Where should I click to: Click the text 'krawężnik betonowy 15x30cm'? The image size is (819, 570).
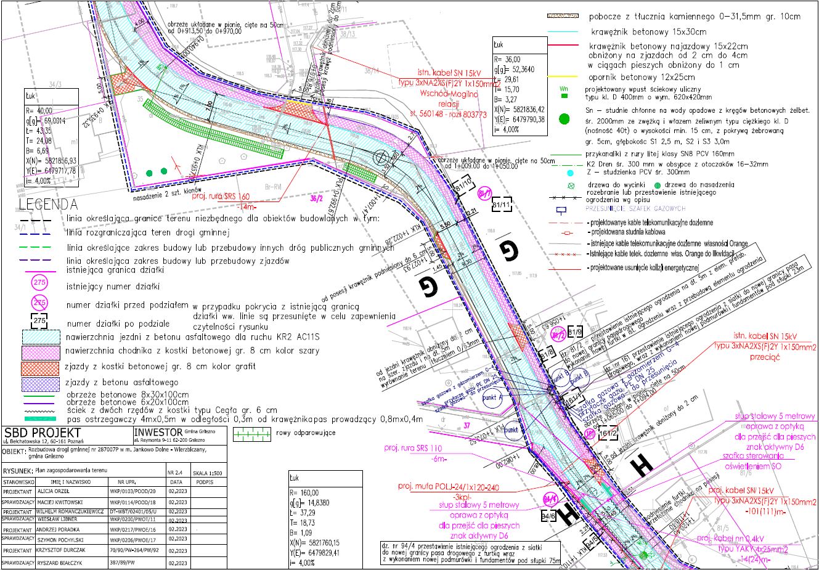click(648, 31)
